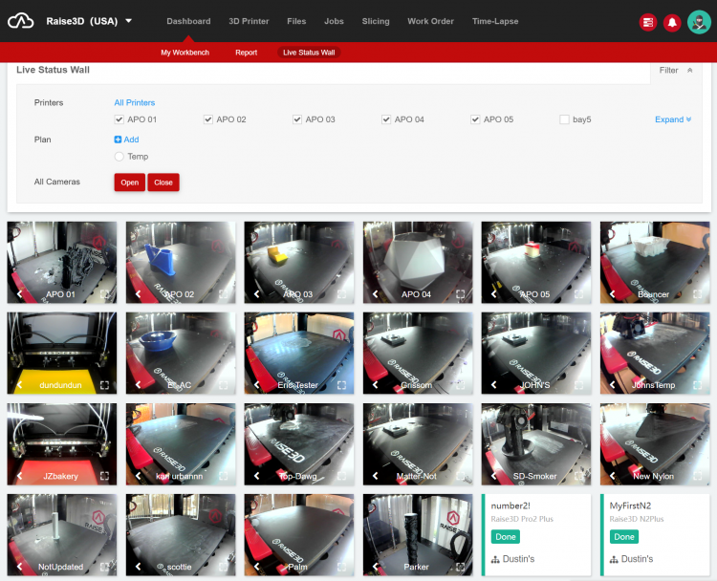Click back arrow on APO 05 camera

pyautogui.click(x=494, y=294)
